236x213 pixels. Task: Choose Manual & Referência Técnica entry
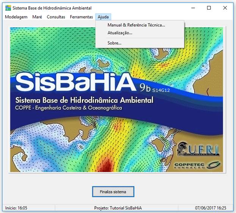140,25
